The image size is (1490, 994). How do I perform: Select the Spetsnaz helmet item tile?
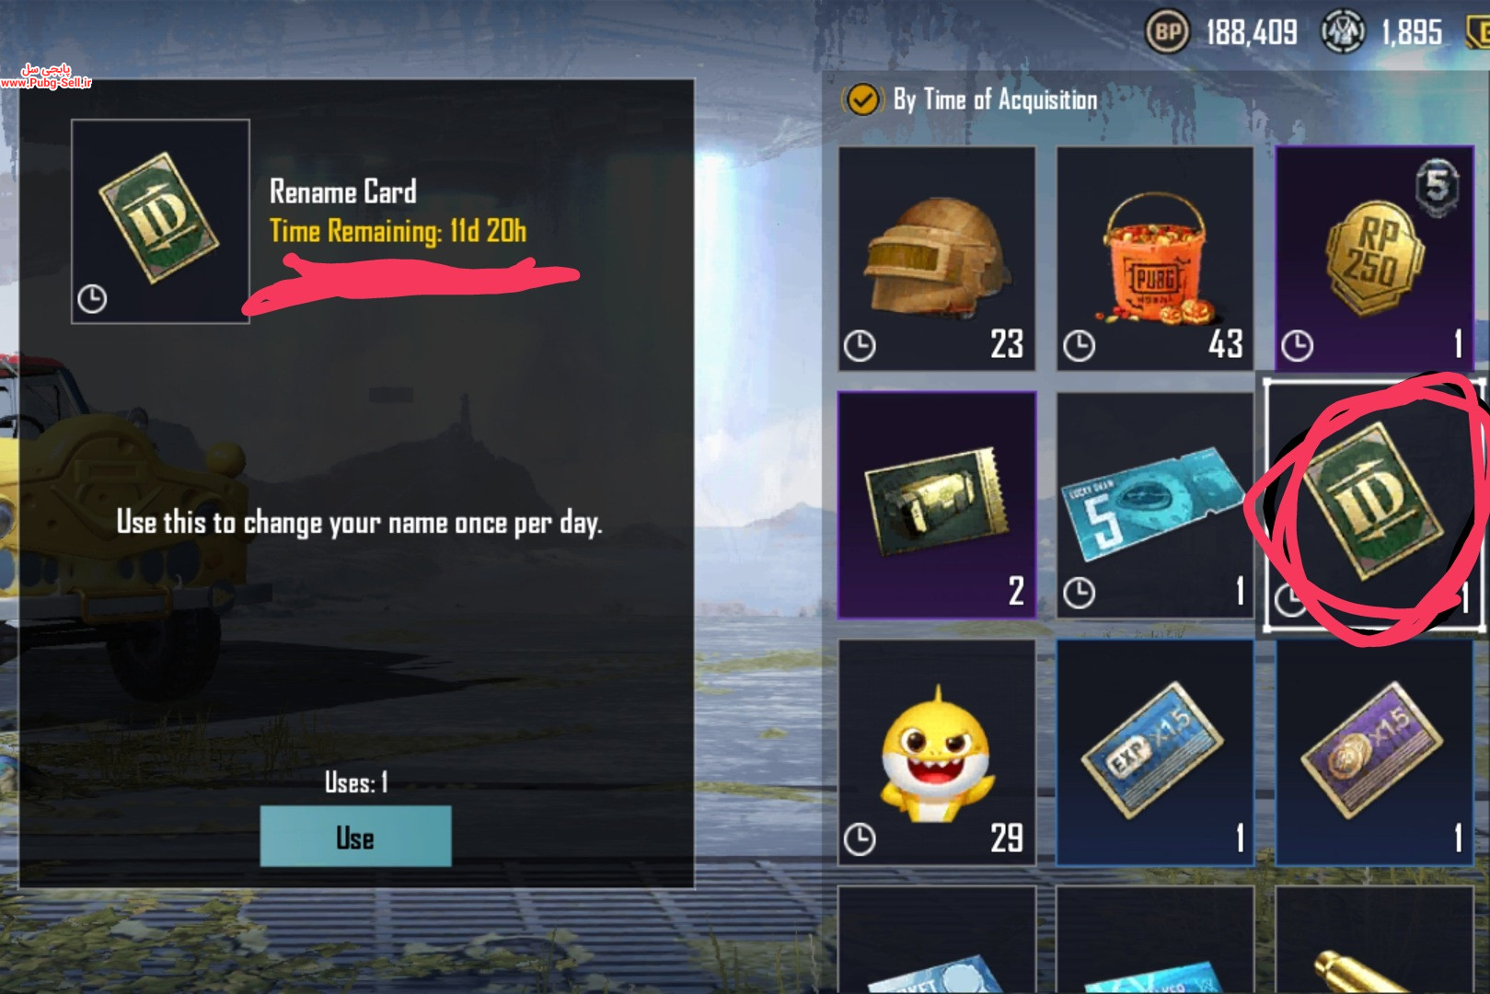pyautogui.click(x=937, y=259)
